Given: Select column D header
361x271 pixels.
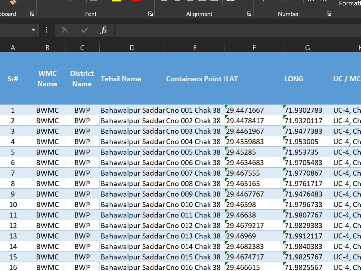Looking at the screenshot, I should pyautogui.click(x=132, y=48).
